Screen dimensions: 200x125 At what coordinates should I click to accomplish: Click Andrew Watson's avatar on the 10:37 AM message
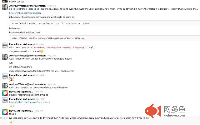click(5, 57)
